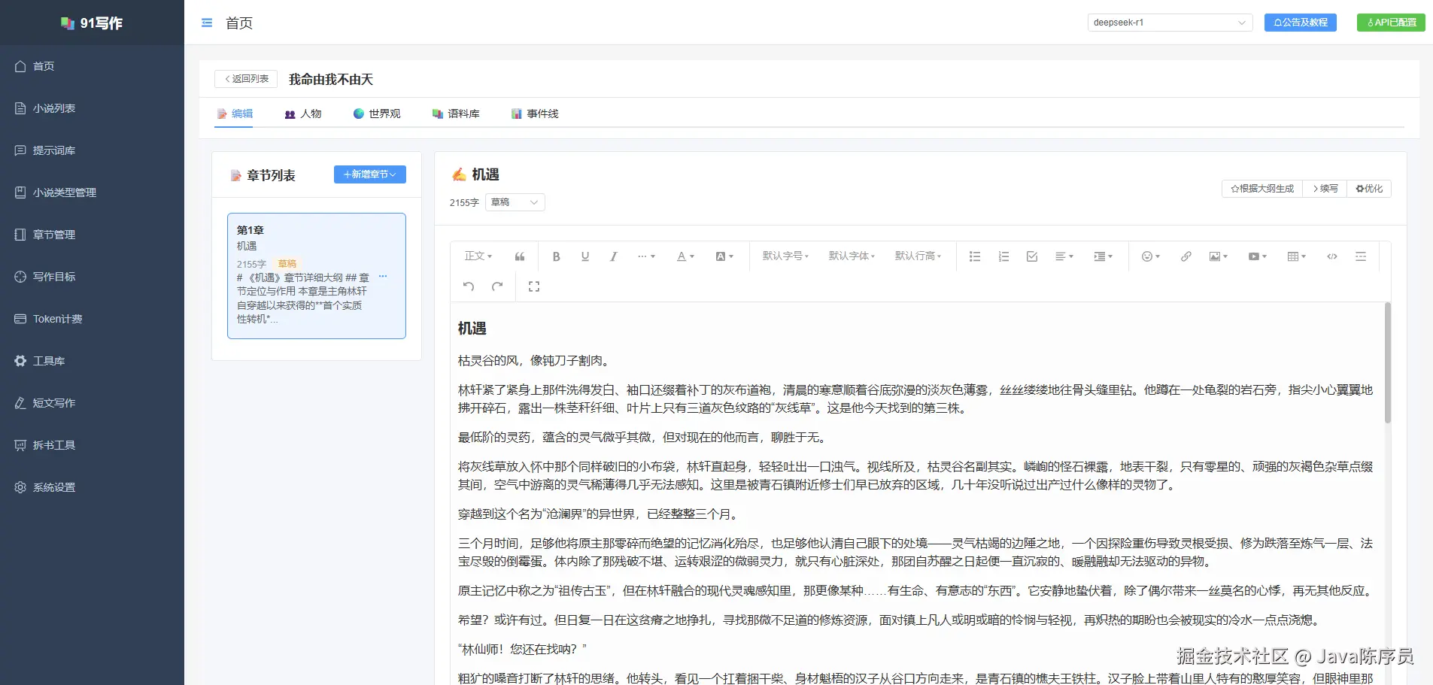Viewport: 1433px width, 685px height.
Task: Open 小说列表 in the sidebar
Action: (x=92, y=108)
